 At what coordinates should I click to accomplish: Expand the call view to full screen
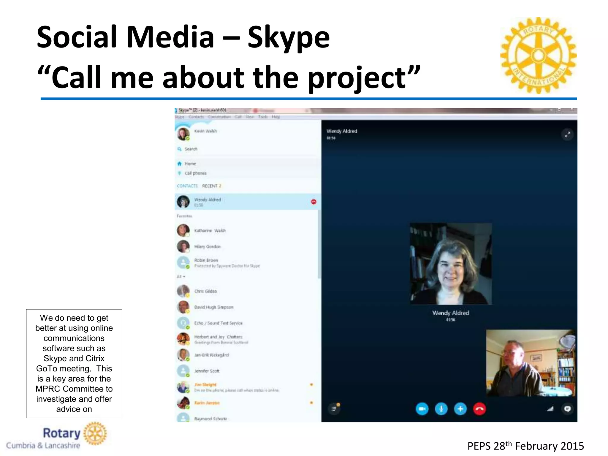567,134
